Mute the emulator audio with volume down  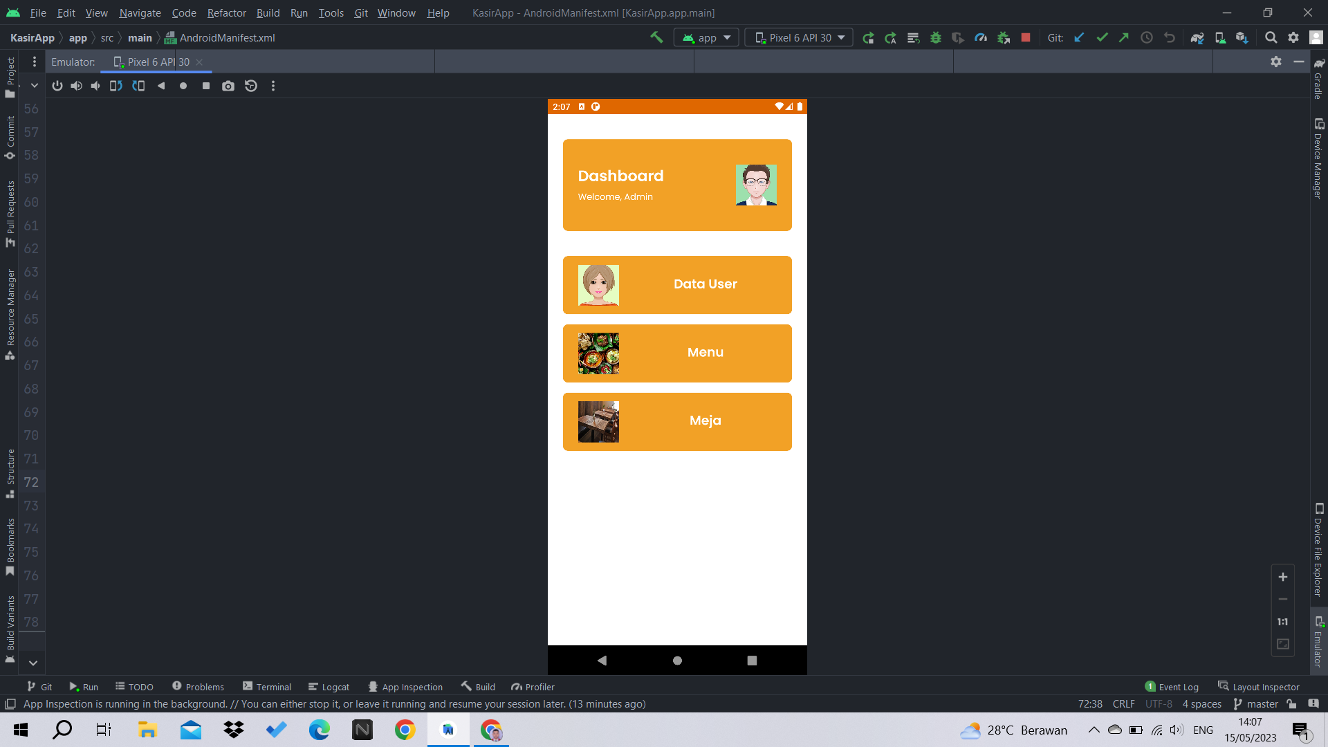[95, 86]
